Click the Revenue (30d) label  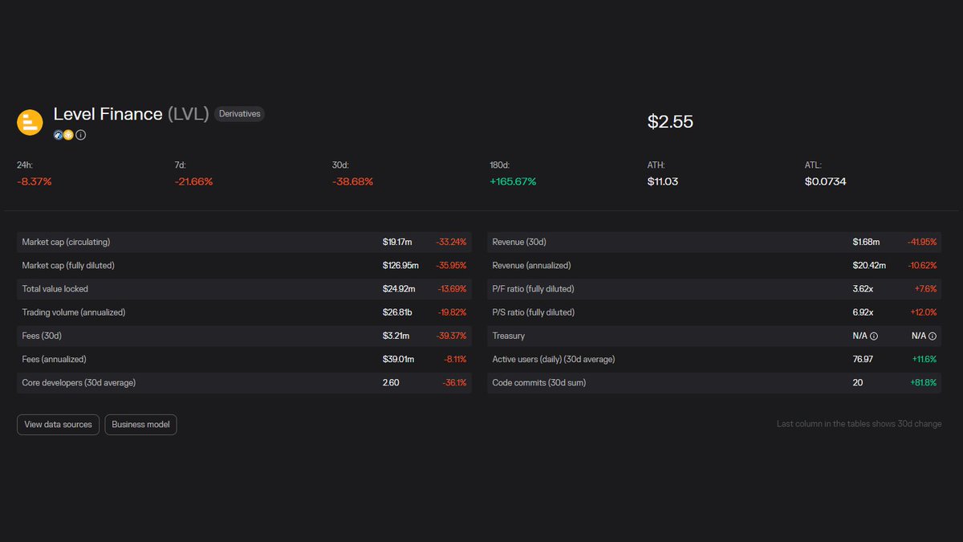point(519,242)
